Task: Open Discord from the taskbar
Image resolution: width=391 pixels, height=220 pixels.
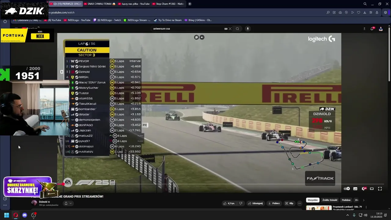Action: (25, 215)
